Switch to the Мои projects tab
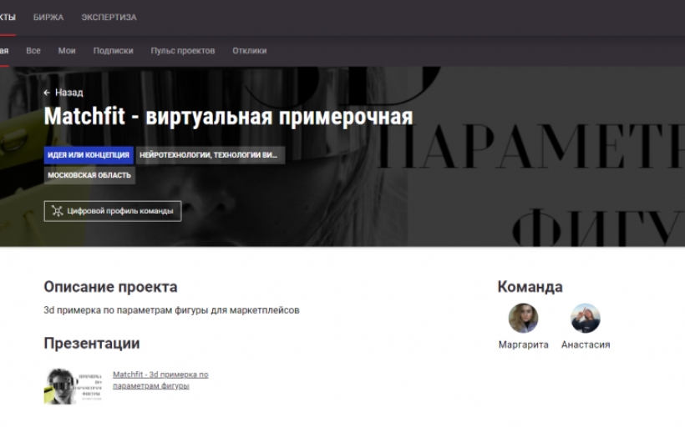 [x=67, y=51]
